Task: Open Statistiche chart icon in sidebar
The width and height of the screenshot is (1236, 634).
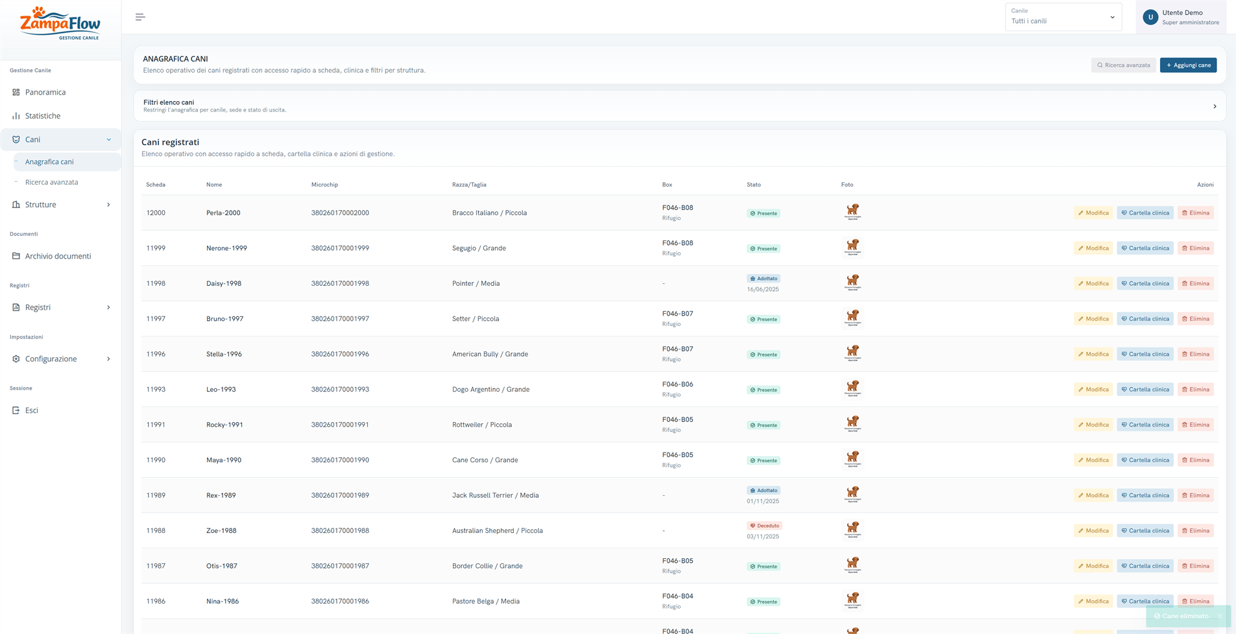Action: click(16, 115)
